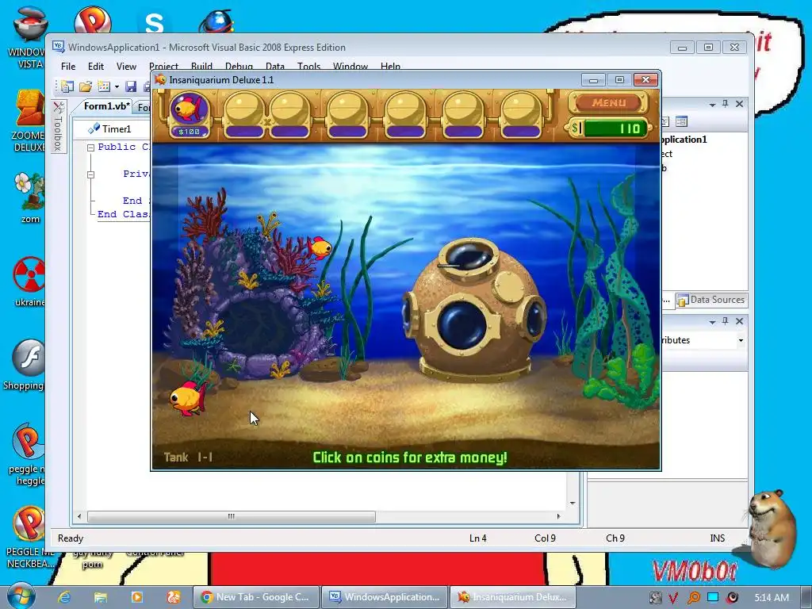Open Windows Explorer from the taskbar
Viewport: 812px width, 609px height.
[x=100, y=597]
